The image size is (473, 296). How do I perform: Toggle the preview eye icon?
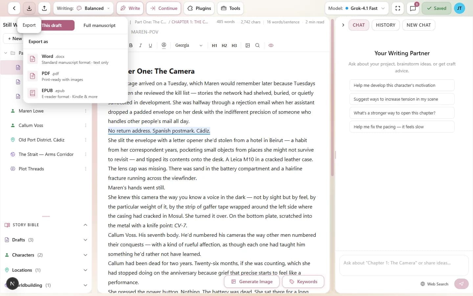click(x=271, y=45)
